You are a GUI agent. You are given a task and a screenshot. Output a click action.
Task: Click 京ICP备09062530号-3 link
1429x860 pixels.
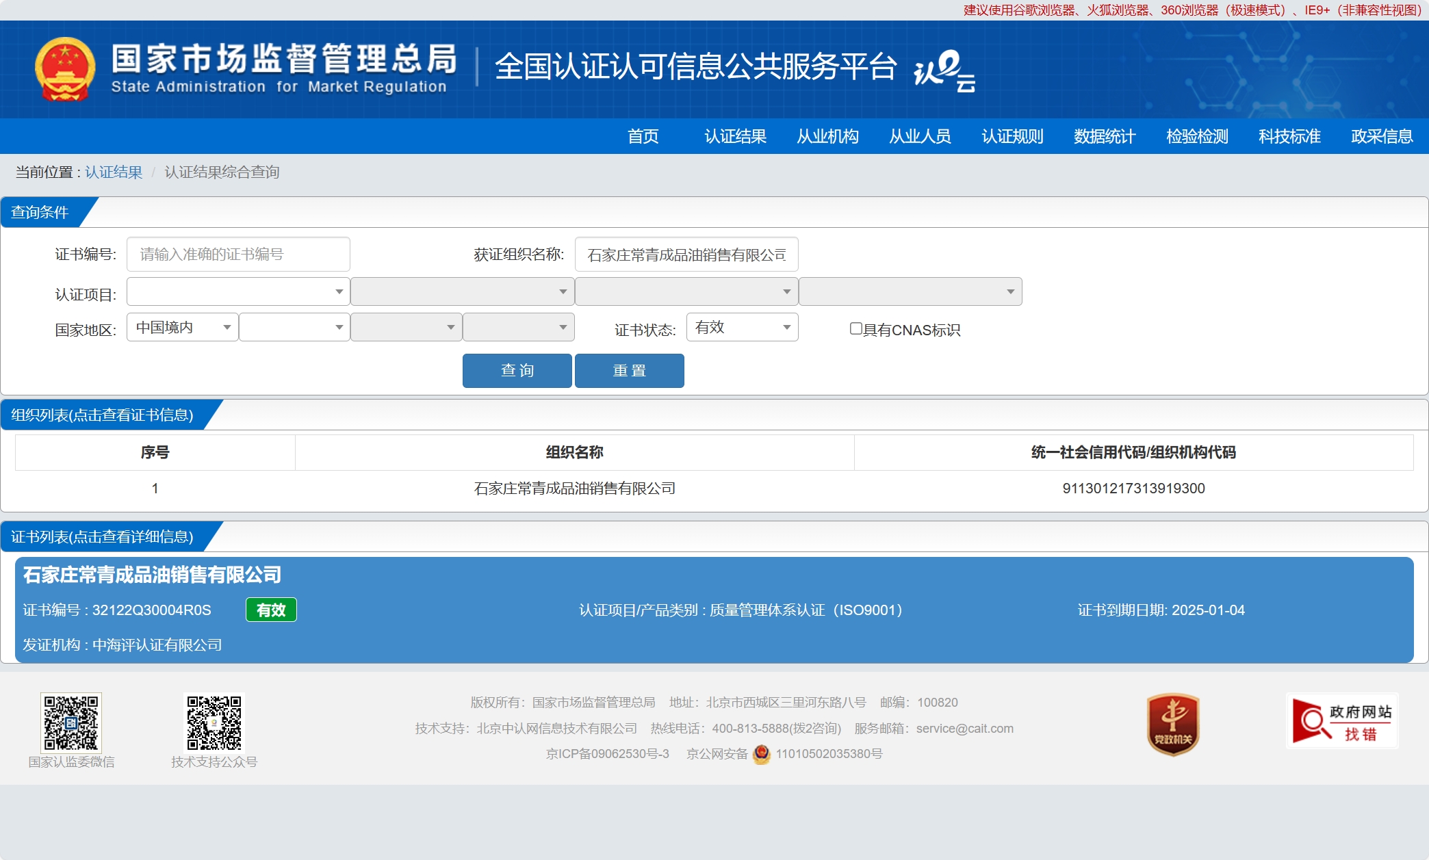click(608, 754)
